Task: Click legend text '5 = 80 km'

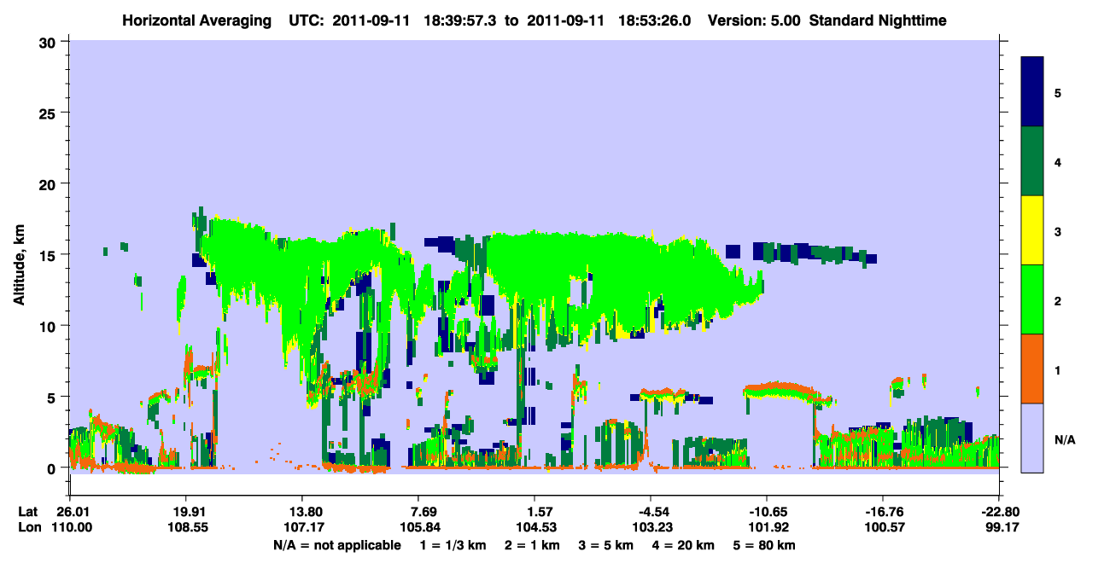Action: [x=763, y=545]
